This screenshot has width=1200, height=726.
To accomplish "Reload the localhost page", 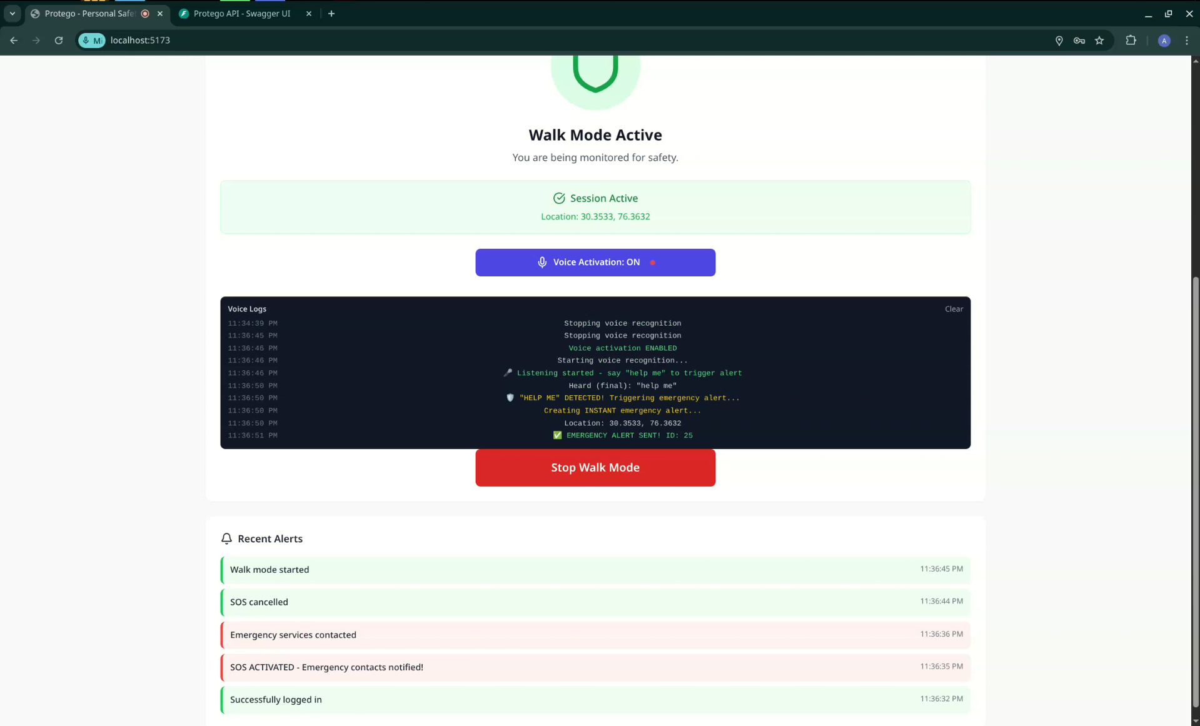I will pos(59,41).
